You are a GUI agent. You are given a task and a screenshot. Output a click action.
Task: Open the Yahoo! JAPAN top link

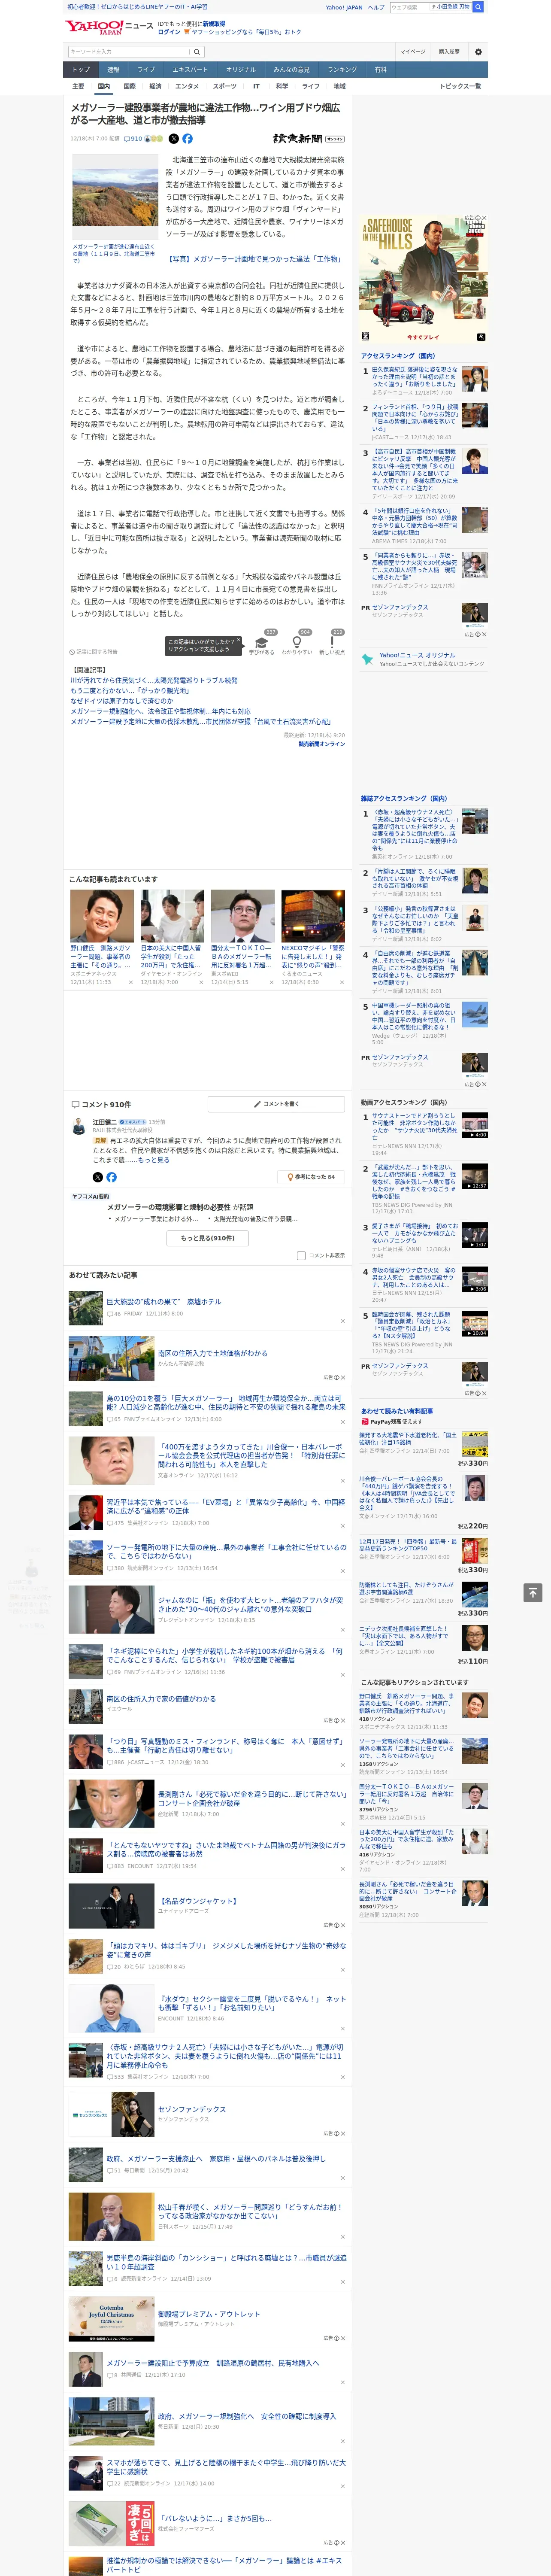344,7
